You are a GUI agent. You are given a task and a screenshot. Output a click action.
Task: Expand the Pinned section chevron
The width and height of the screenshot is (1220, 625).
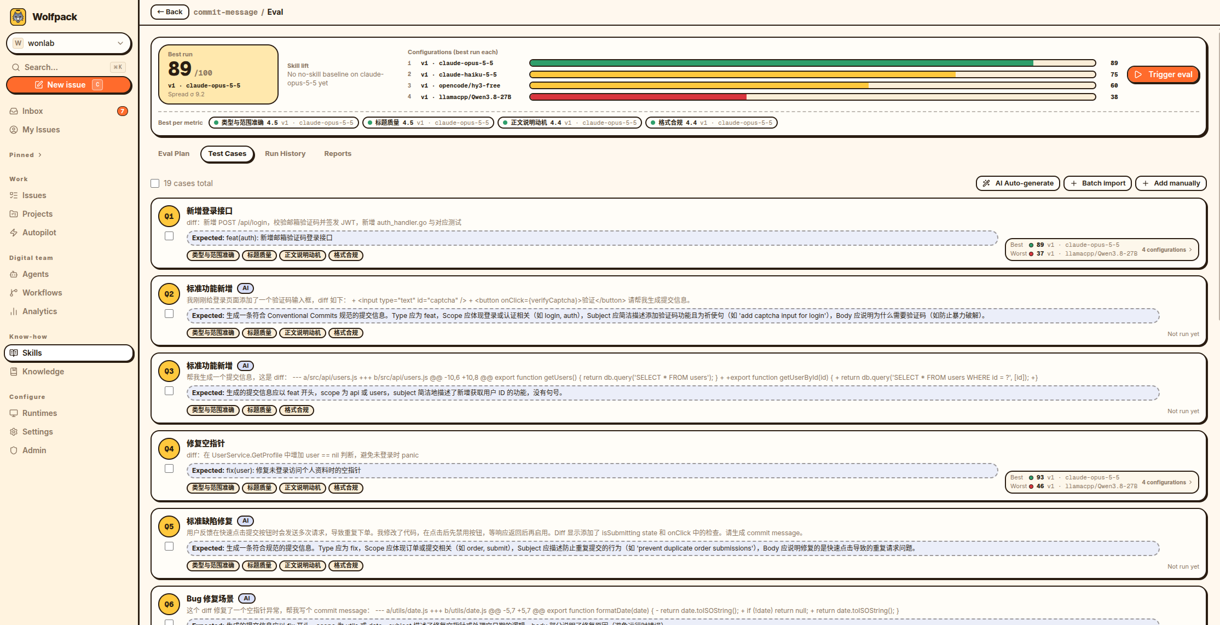pos(40,155)
